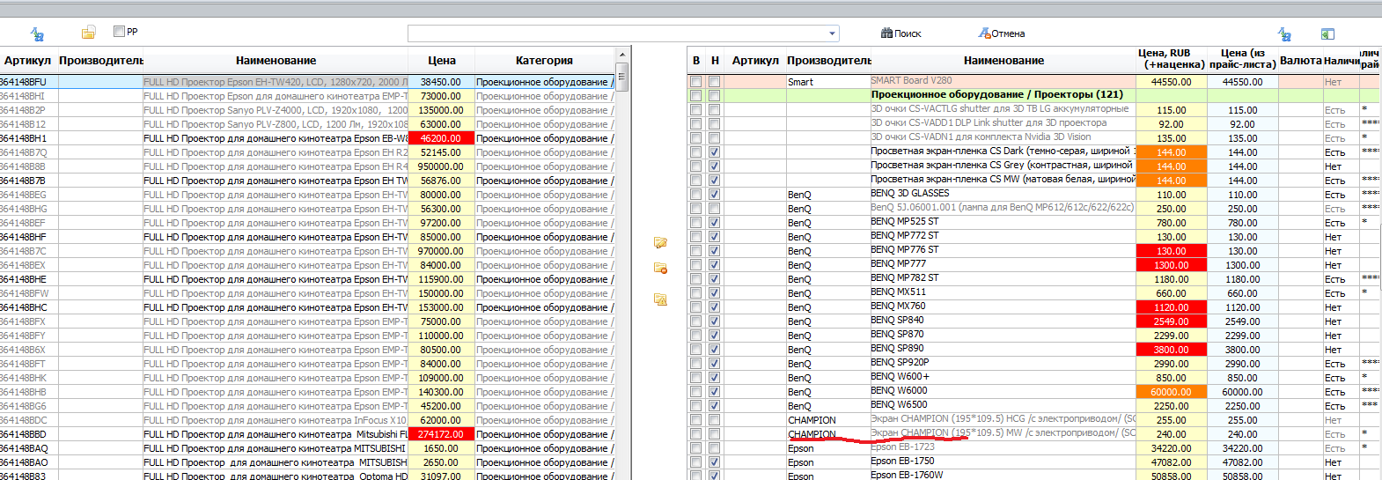Click the Поиск button
The height and width of the screenshot is (480, 1382).
[x=901, y=33]
